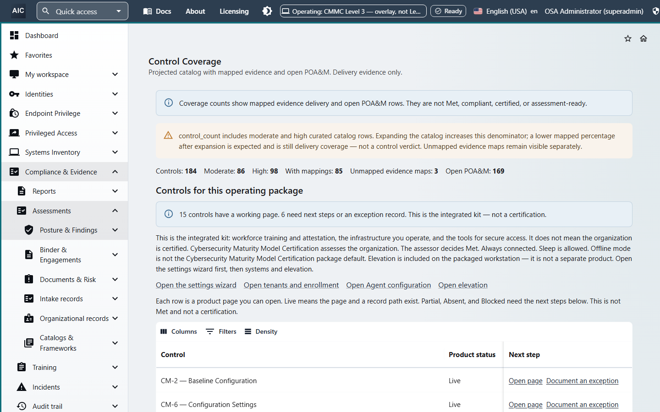Click the Identities key icon
This screenshot has height=412, width=660.
[14, 94]
